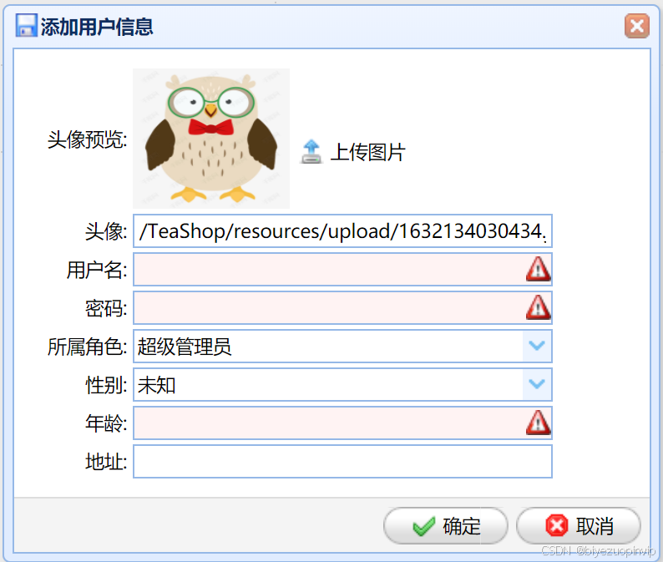Open the 超级管理员 role combo box

point(342,347)
